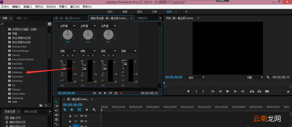Viewport: 292px width, 127px height.
Task: Show more workspaces via the chevron
Action: click(x=186, y=11)
